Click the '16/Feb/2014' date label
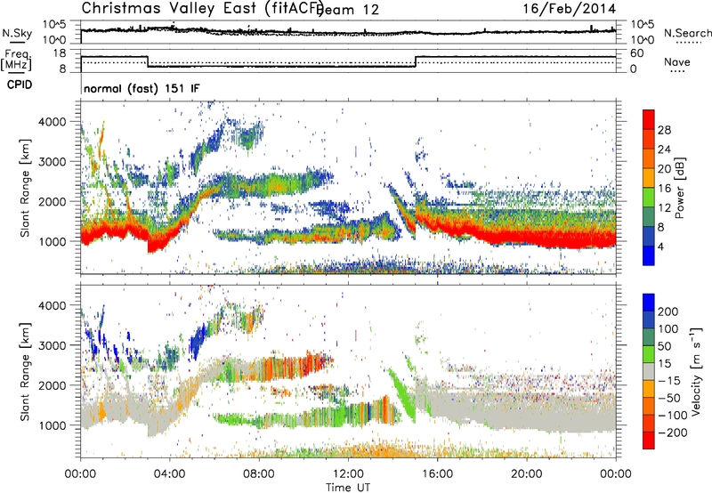The image size is (712, 493). point(570,9)
